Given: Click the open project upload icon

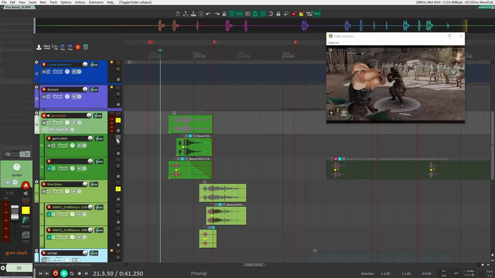Looking at the screenshot, I should coord(185,14).
